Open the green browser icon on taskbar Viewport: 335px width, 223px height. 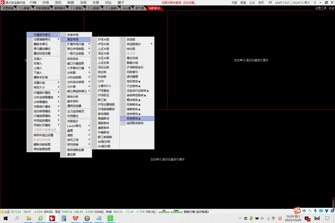(x=41, y=218)
